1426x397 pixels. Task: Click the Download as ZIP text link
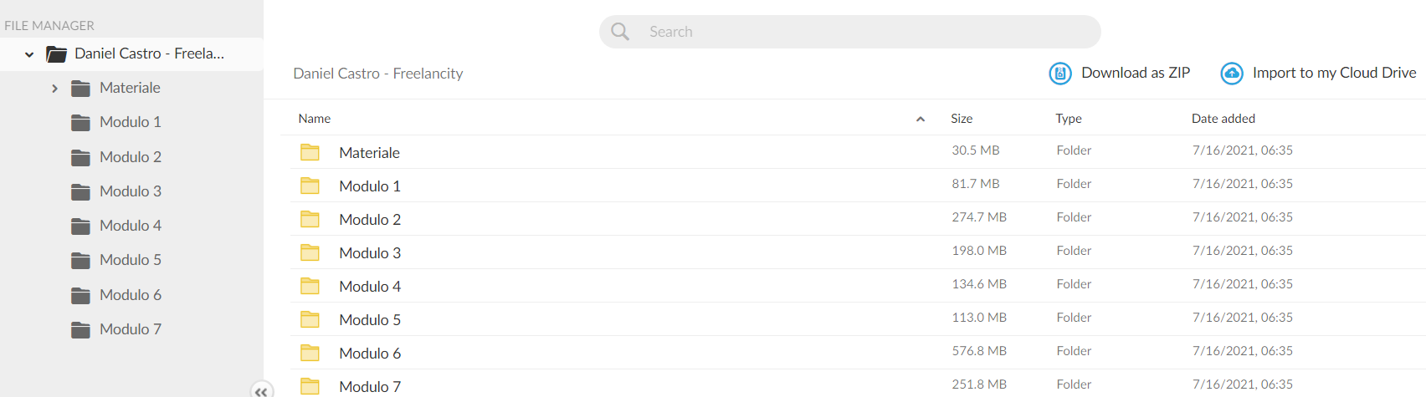[1136, 73]
